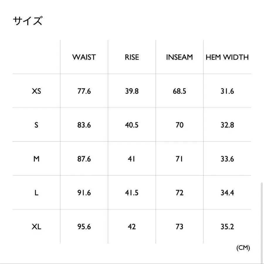Click the M hem width value 33.6
264x264 pixels.
[x=227, y=159]
